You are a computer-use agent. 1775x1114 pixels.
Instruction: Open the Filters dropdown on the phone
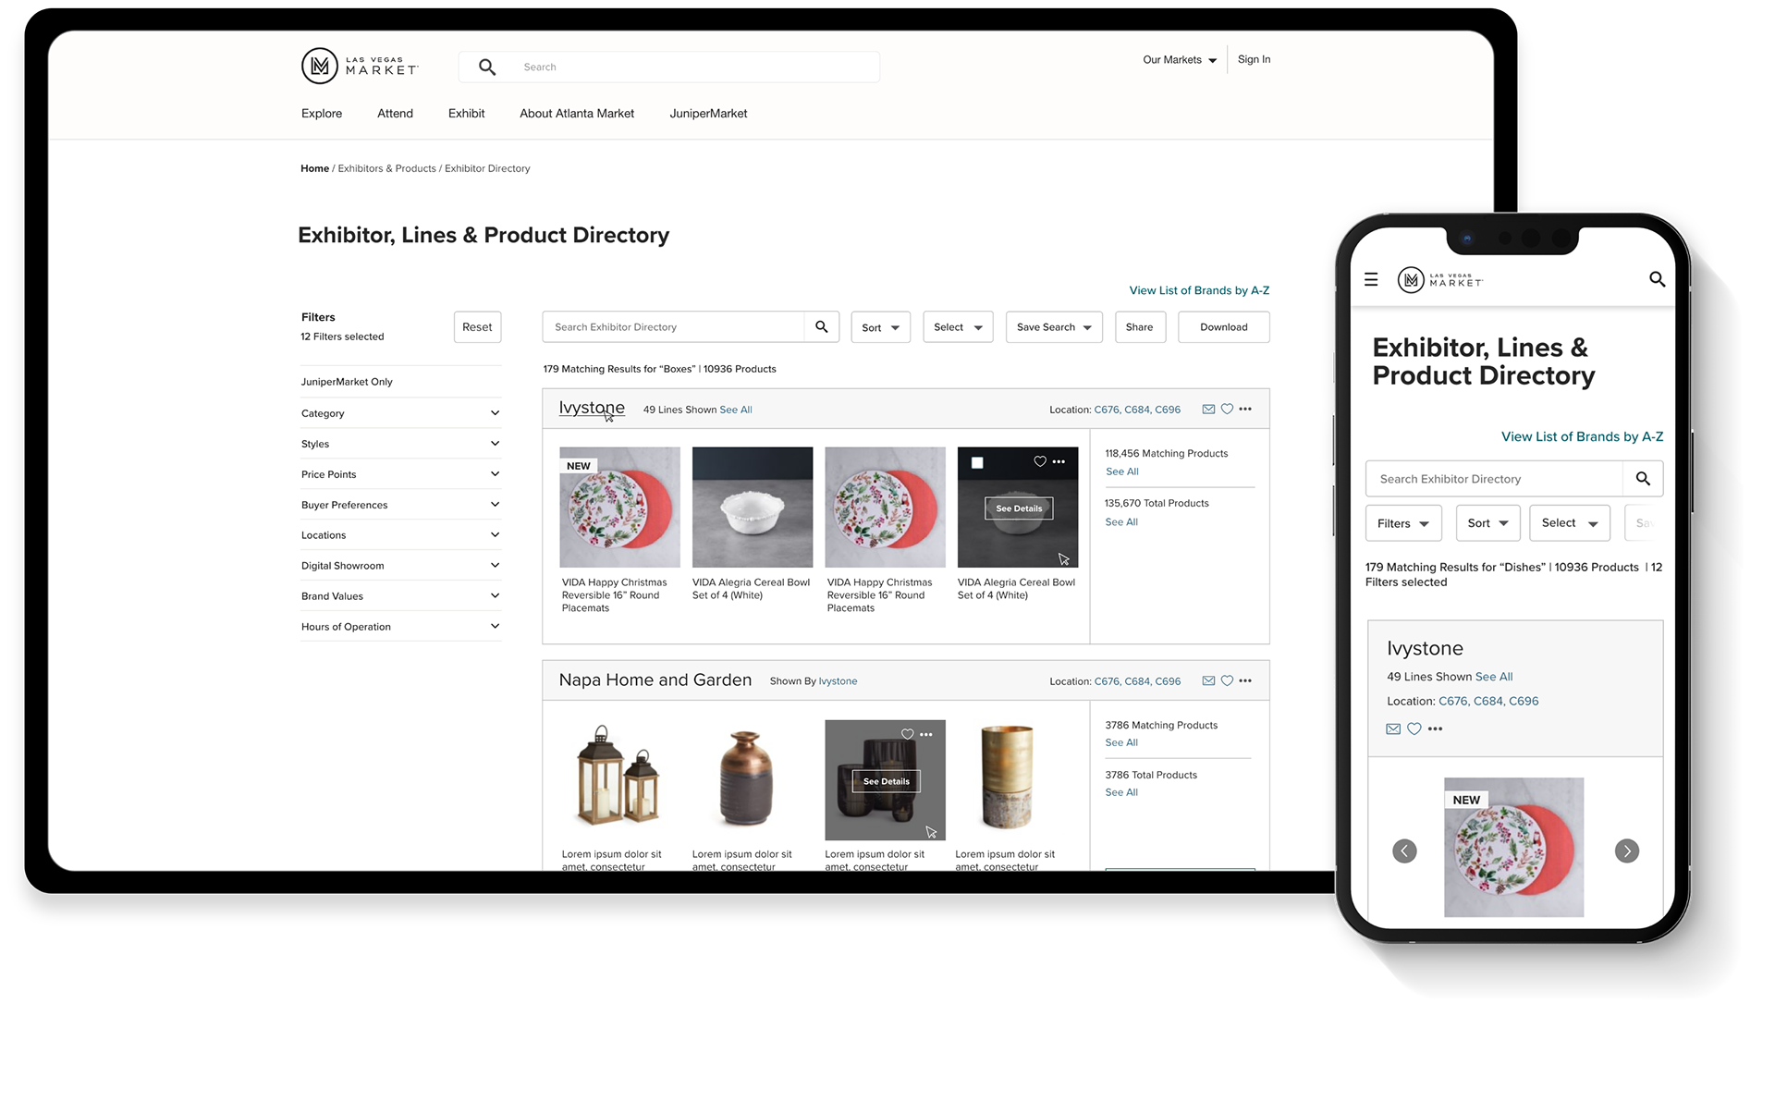[1403, 523]
